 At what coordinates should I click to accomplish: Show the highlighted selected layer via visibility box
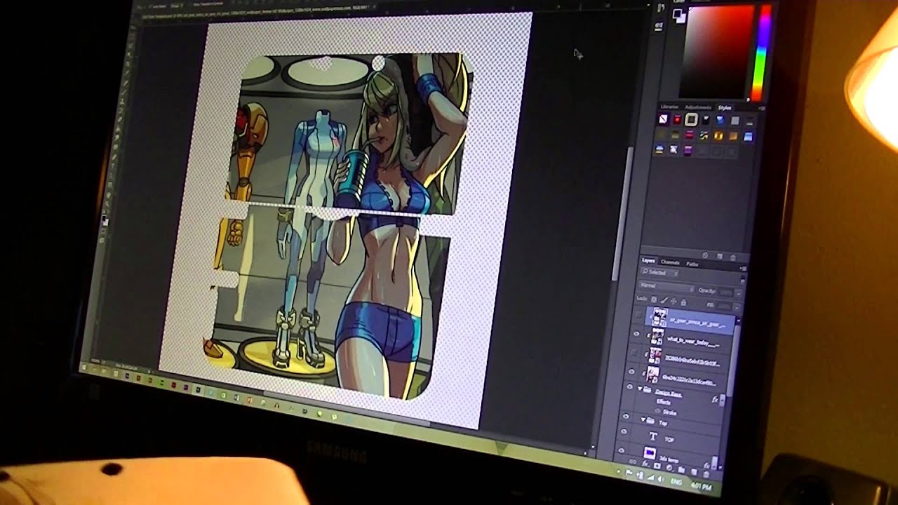tap(638, 314)
